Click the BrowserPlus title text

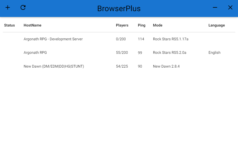(119, 8)
